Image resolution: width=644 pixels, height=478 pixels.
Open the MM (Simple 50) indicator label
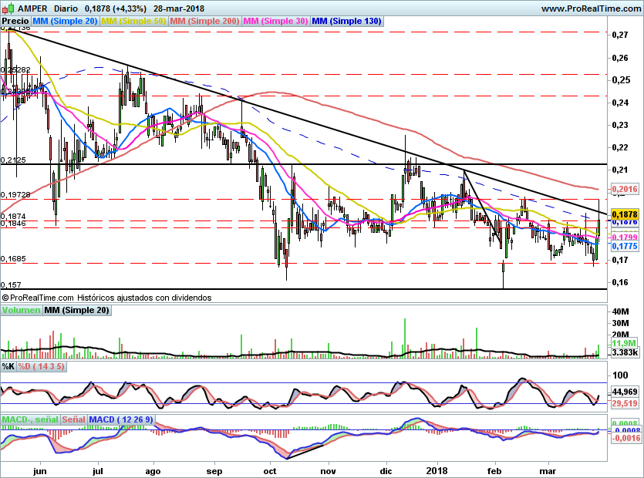pyautogui.click(x=133, y=21)
